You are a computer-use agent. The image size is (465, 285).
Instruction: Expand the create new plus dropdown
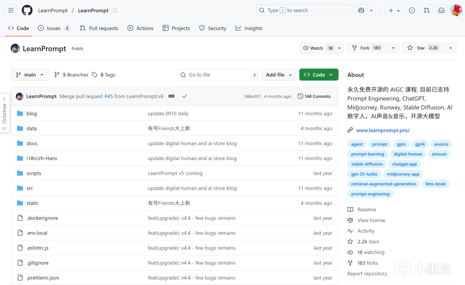pyautogui.click(x=394, y=11)
